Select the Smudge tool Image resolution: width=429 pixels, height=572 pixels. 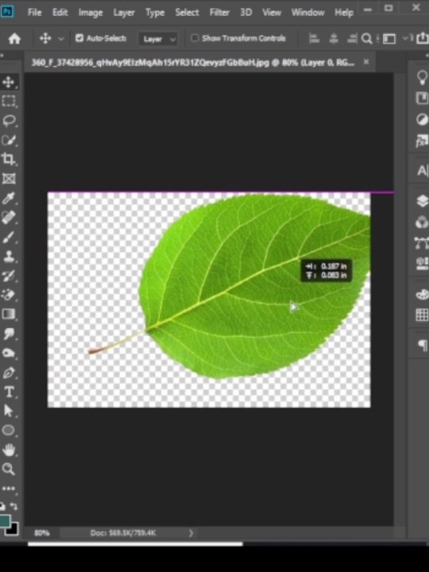pos(9,334)
